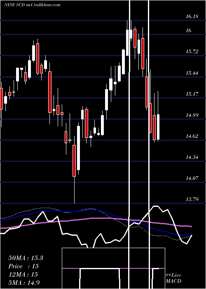
Task: Select the 16.18 price axis label
Action: click(192, 17)
